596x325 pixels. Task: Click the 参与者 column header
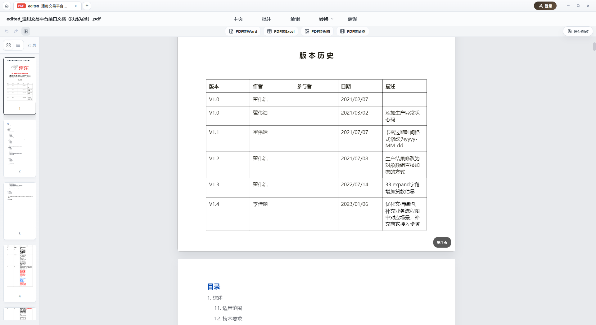pyautogui.click(x=316, y=86)
